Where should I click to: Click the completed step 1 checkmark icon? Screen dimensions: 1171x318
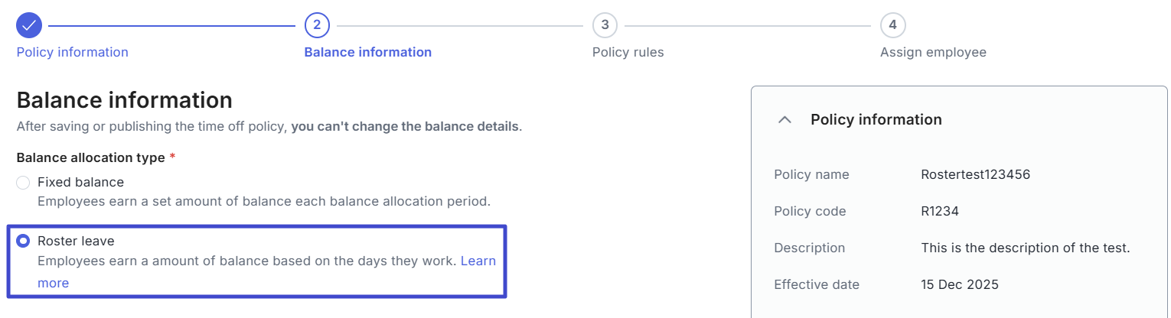pos(29,25)
